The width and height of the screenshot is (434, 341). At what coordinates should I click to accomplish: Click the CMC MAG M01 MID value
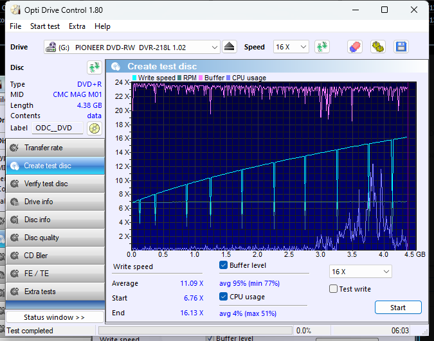click(x=77, y=94)
